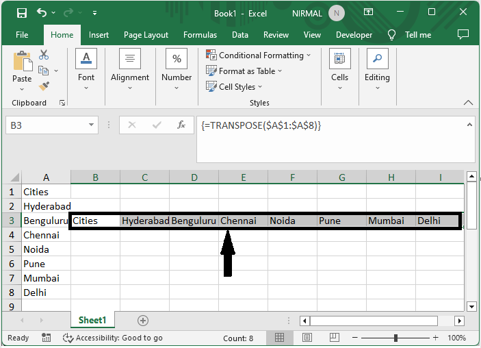Click the Paste clipboard icon
The height and width of the screenshot is (348, 481).
coord(22,61)
